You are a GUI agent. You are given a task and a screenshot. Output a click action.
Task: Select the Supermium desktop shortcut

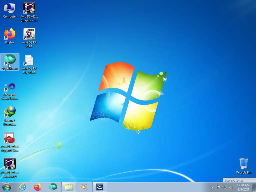point(10,62)
